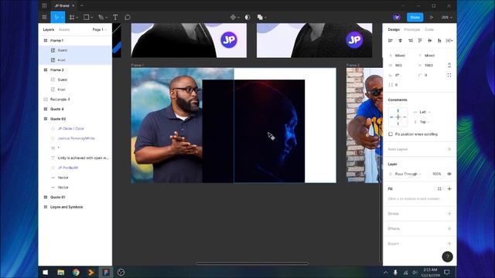Select the Rectangle shape tool
Viewport: 495px width, 278px height.
click(x=86, y=17)
